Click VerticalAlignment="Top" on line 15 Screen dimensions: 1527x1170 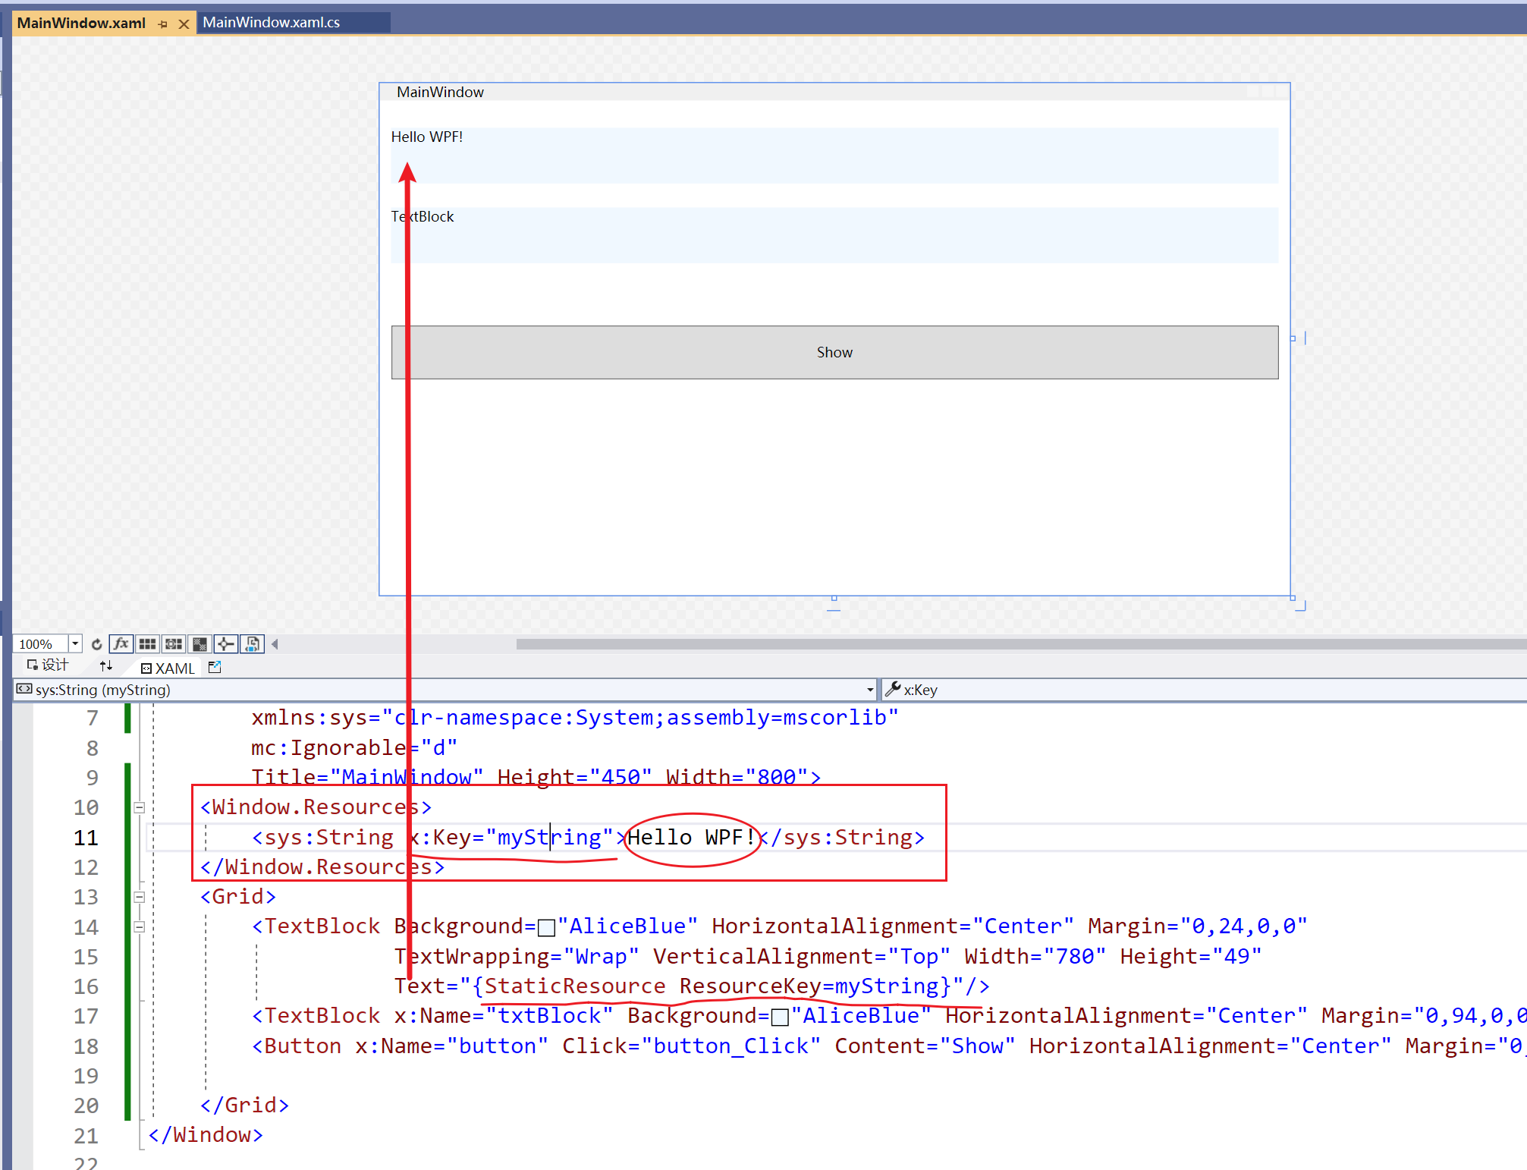click(x=802, y=957)
